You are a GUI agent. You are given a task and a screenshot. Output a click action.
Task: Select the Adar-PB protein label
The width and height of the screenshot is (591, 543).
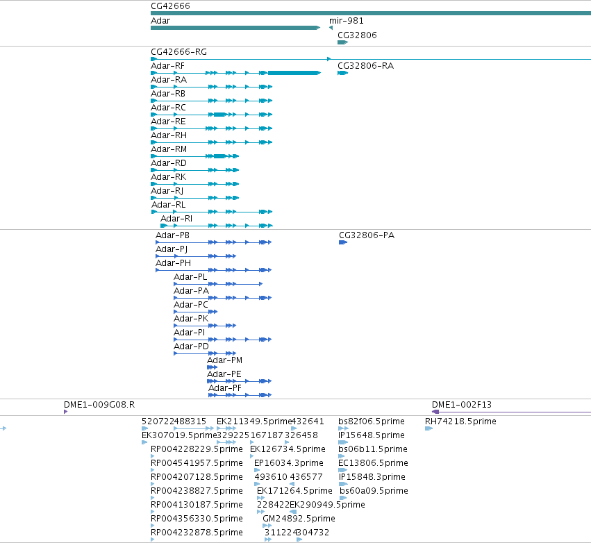(173, 235)
